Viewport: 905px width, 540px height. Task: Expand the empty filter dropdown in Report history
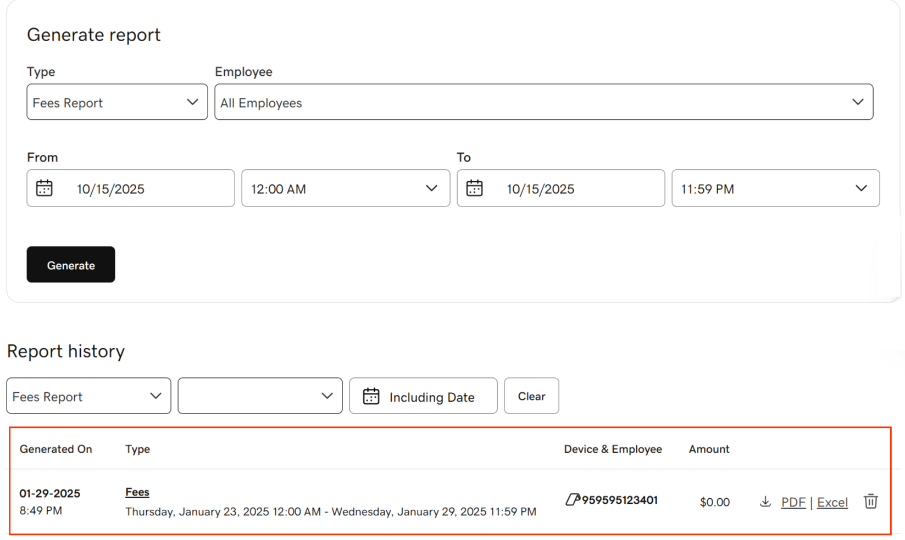coord(259,396)
